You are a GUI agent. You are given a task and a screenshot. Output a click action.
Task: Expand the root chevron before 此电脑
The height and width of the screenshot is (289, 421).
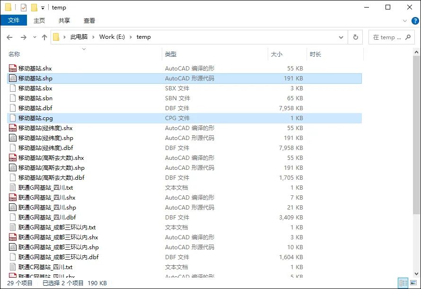64,37
